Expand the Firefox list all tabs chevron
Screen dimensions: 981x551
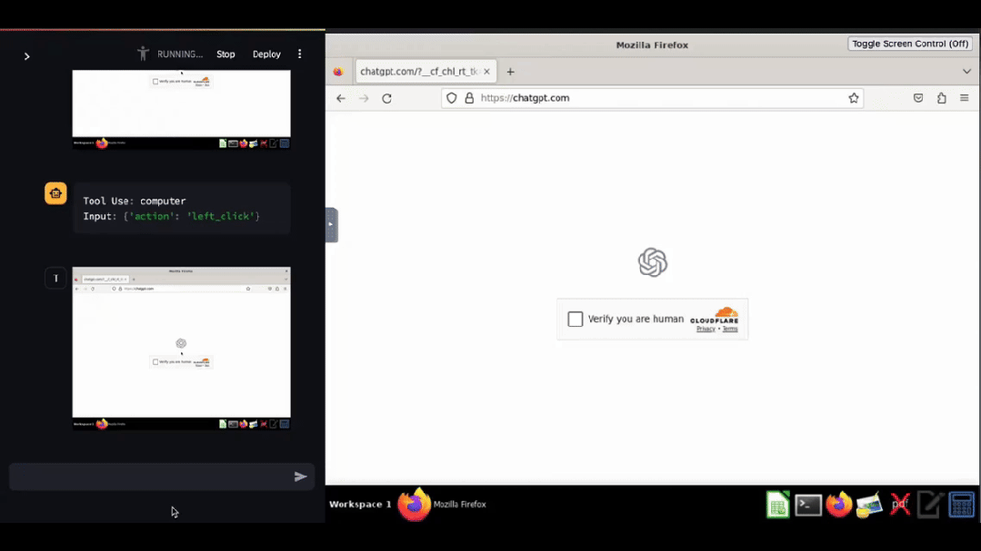coord(966,72)
